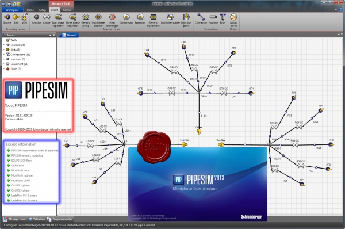Expand the Equipment (15) tree node
This screenshot has width=345, height=229.
click(3, 64)
